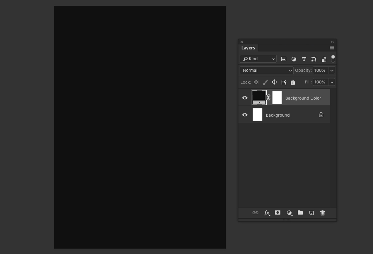Screen dimensions: 373x254
Task: Create a new group folder icon
Action: pyautogui.click(x=300, y=212)
